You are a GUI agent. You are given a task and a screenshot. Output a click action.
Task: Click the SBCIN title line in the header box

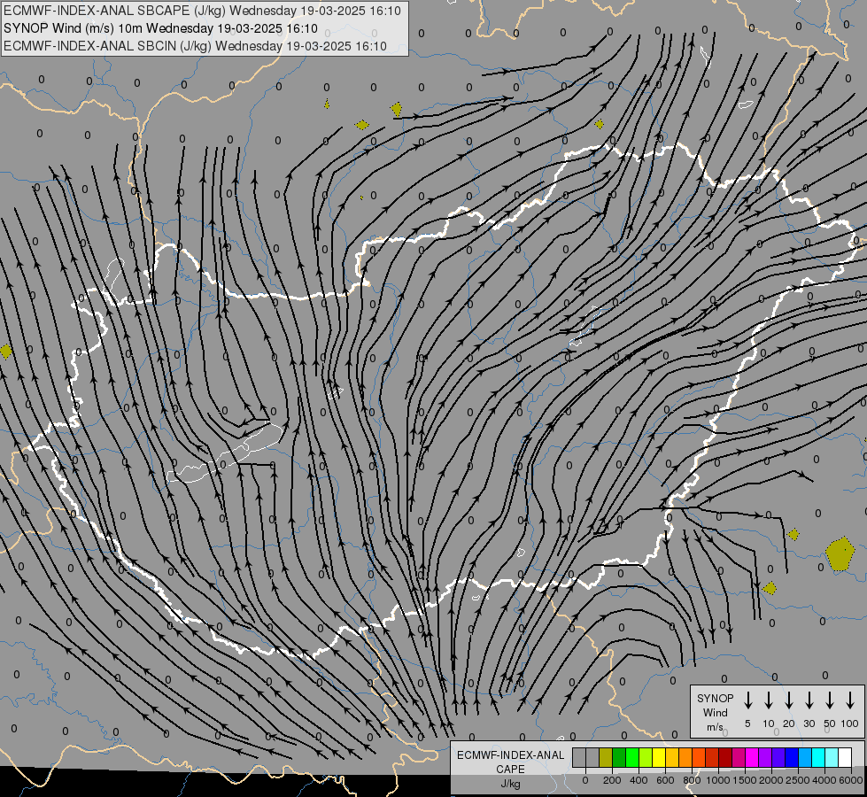[195, 46]
